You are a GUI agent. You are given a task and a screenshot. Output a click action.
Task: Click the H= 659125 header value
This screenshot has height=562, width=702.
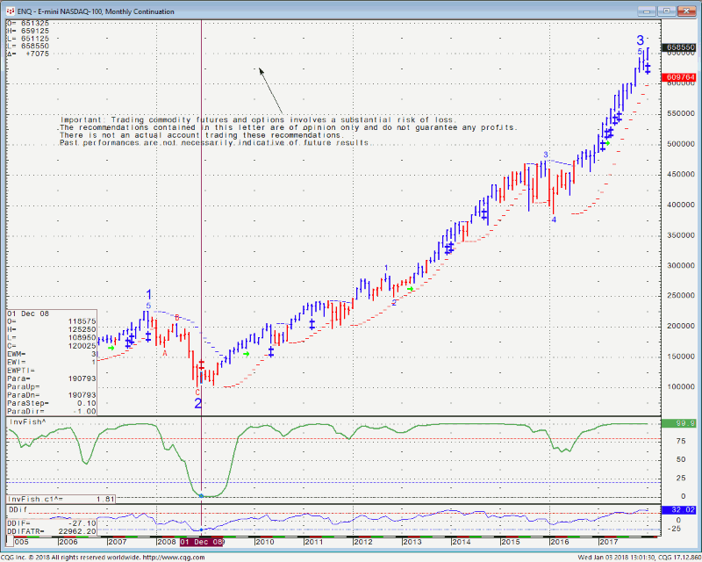tap(28, 31)
